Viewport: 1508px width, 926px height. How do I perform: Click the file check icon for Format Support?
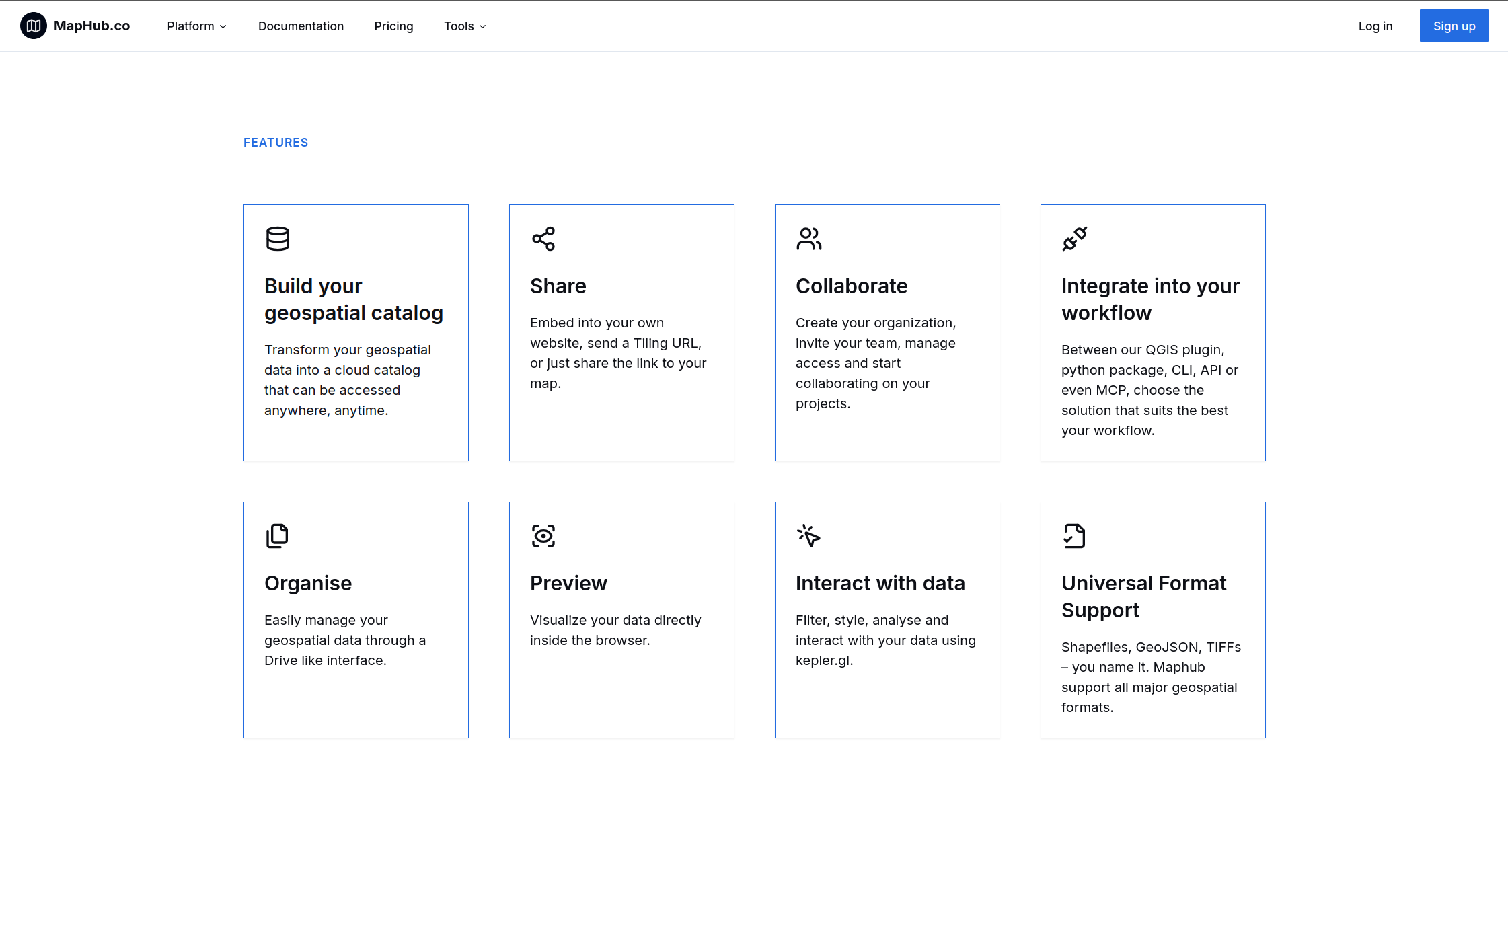click(x=1074, y=536)
